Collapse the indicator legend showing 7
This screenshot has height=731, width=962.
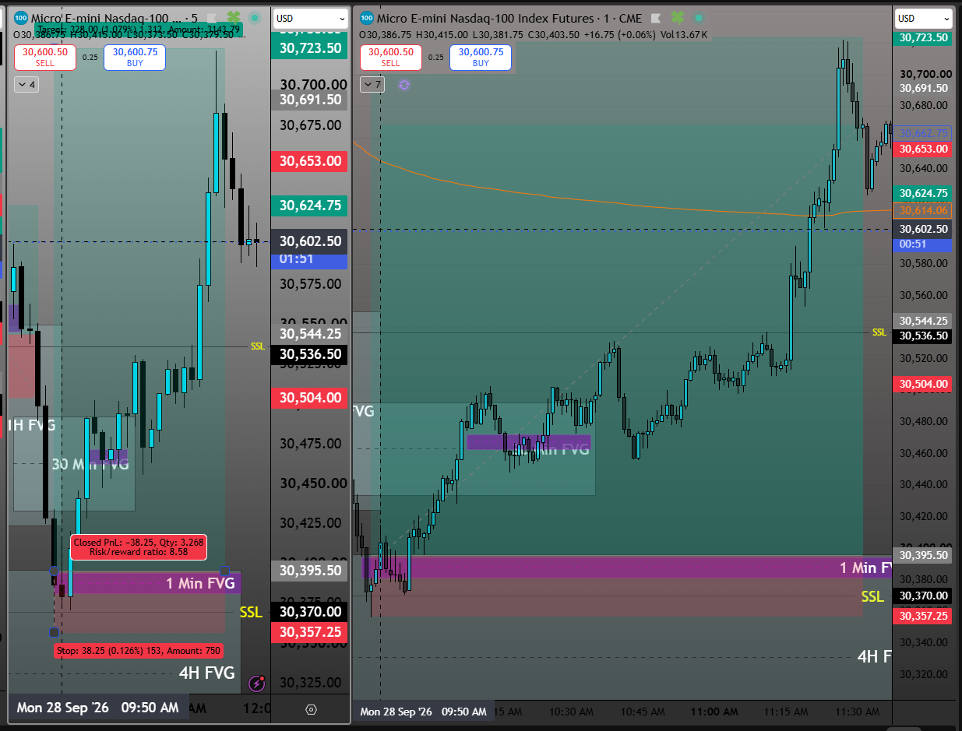click(x=372, y=84)
